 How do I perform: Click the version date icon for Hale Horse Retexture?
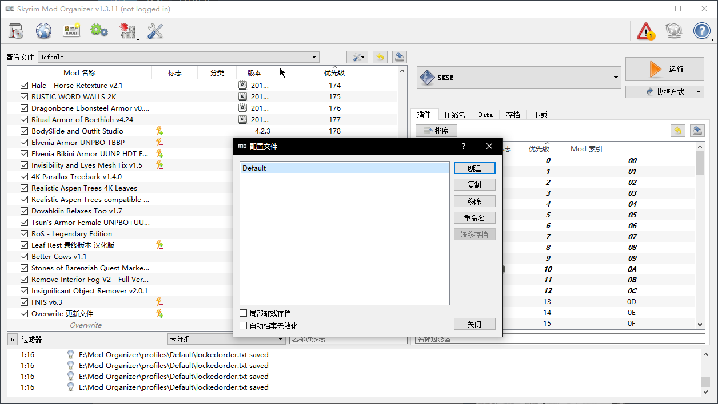(242, 85)
